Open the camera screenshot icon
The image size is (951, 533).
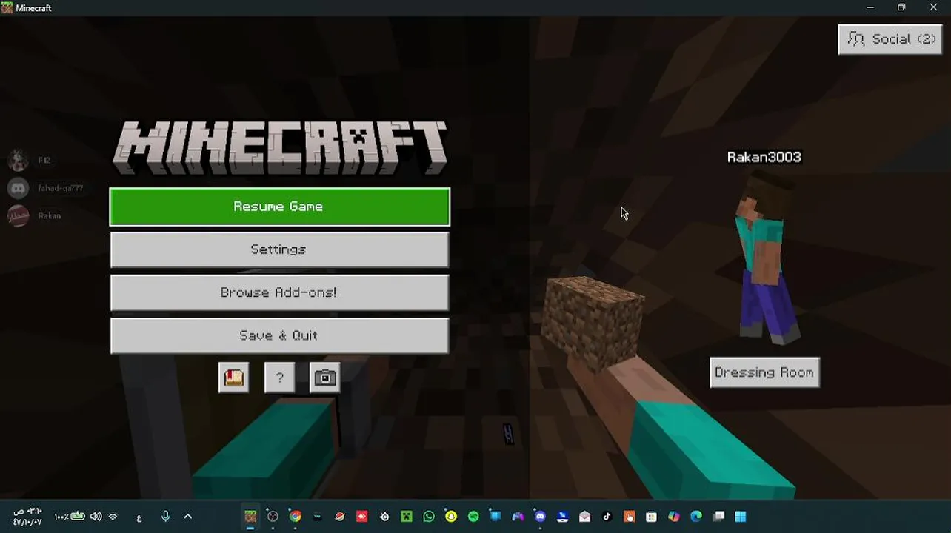pos(325,378)
